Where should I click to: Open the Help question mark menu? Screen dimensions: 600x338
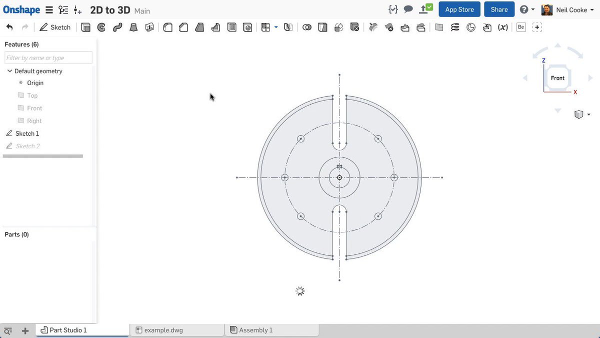pyautogui.click(x=527, y=10)
